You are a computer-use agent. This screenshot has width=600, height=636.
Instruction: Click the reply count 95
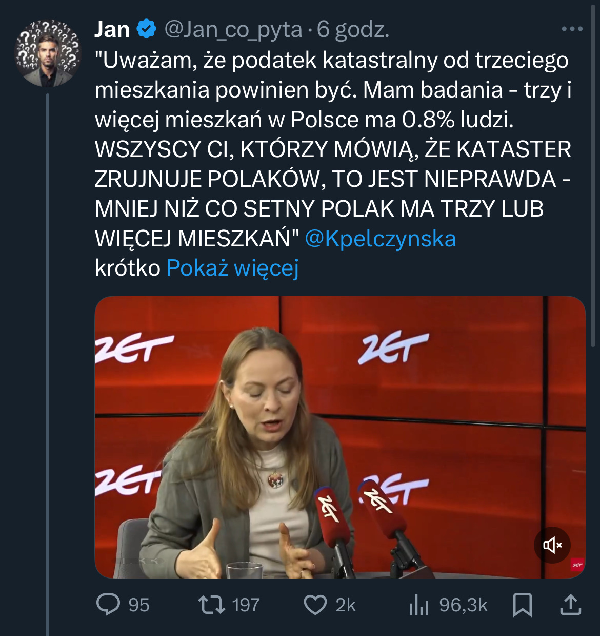pos(139,605)
